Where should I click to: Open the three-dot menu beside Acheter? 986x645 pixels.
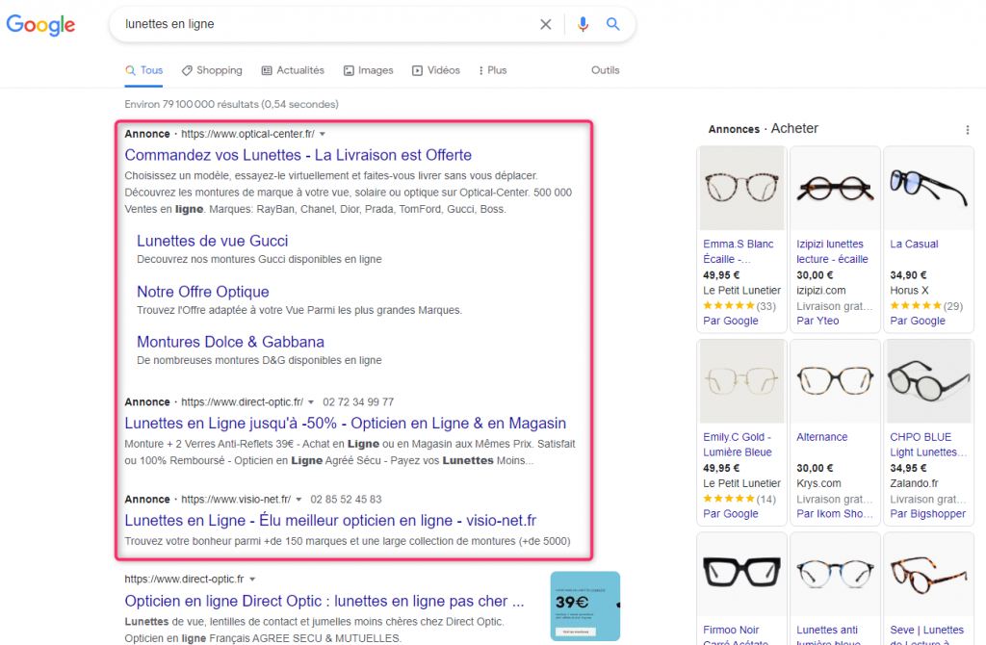[x=967, y=130]
